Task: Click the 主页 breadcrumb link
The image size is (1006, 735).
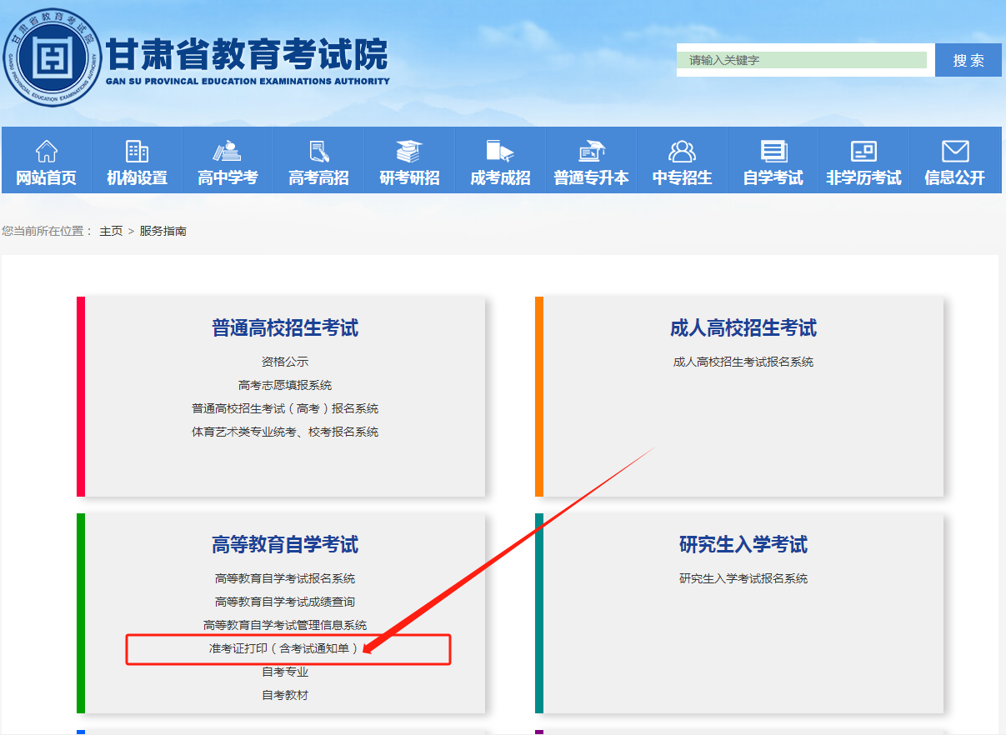Action: [x=111, y=231]
